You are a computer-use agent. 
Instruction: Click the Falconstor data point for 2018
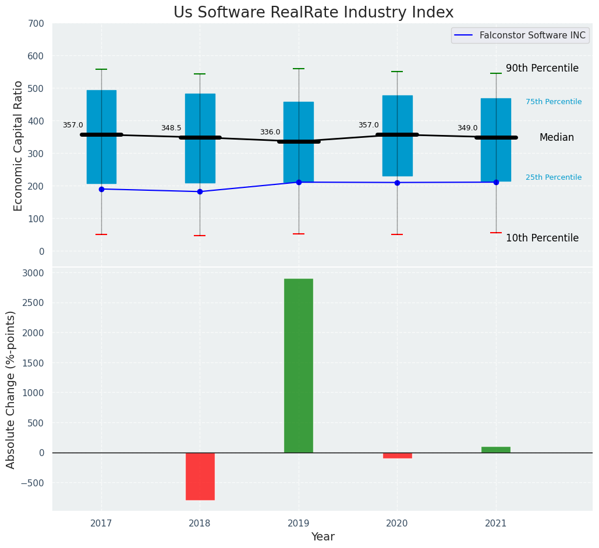tap(200, 191)
